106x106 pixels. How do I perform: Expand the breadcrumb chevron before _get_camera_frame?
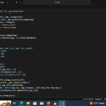tap(4, 11)
